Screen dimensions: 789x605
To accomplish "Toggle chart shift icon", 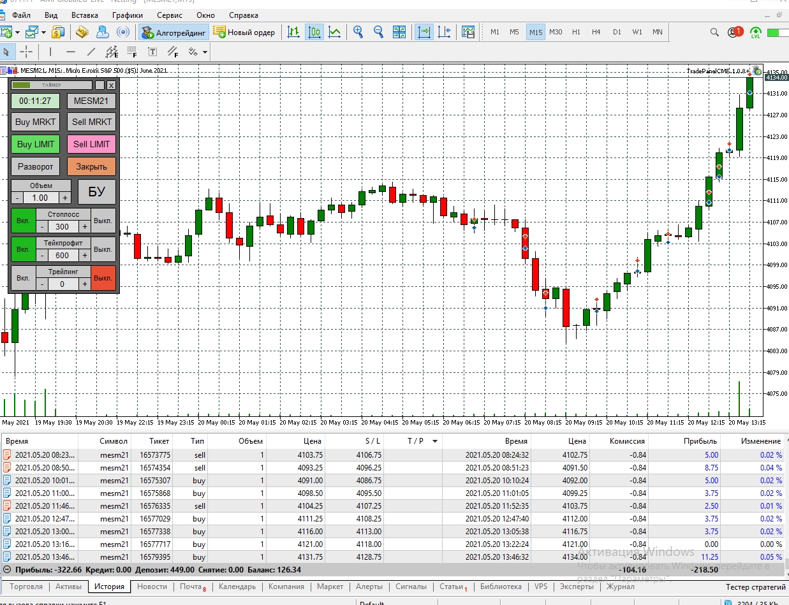I will [445, 32].
